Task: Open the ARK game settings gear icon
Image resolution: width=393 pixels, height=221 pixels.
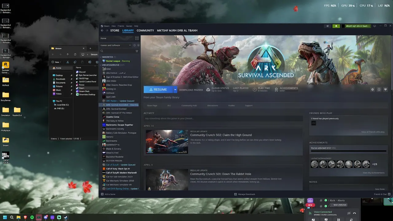Action: (x=372, y=90)
